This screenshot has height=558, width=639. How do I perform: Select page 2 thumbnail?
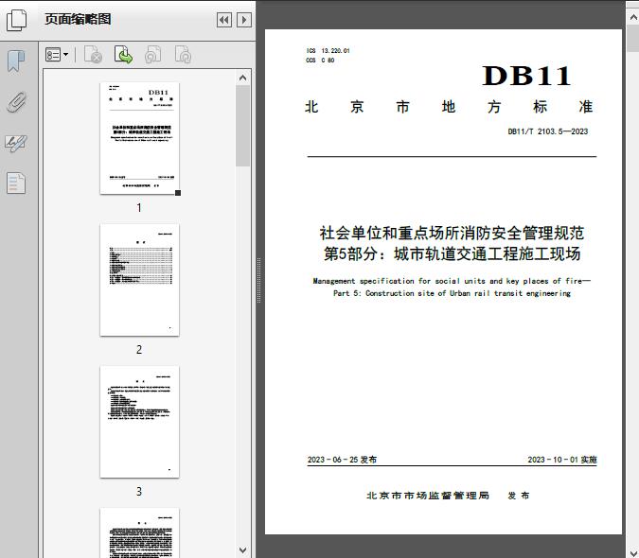pos(139,280)
